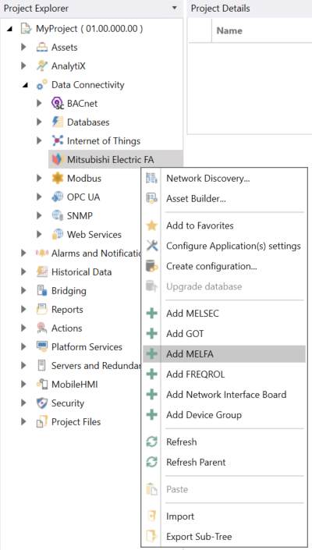The height and width of the screenshot is (550, 312).
Task: Click the MobileHMI phone icon
Action: [42, 385]
